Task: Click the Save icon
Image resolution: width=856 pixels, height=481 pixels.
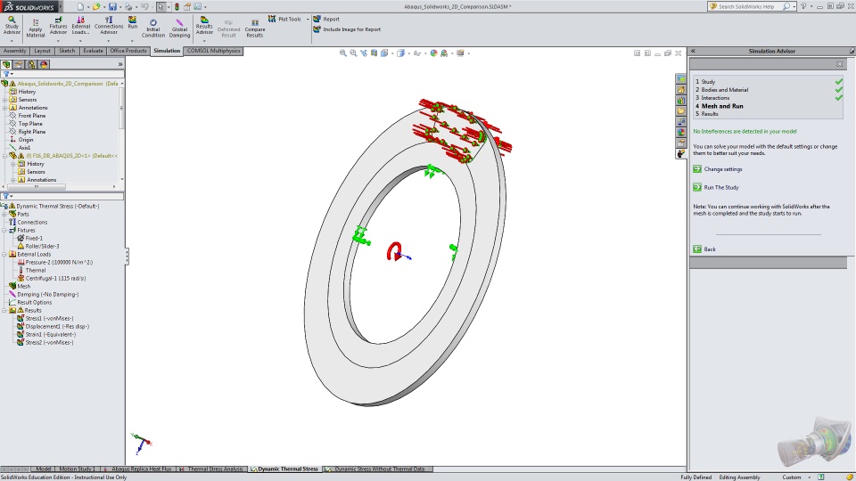Action: tap(112, 6)
